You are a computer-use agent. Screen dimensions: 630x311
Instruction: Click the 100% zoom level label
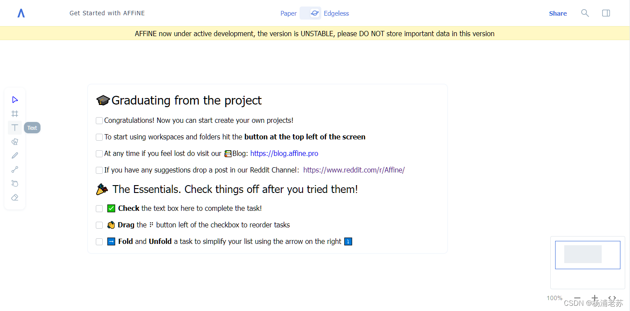tap(554, 298)
